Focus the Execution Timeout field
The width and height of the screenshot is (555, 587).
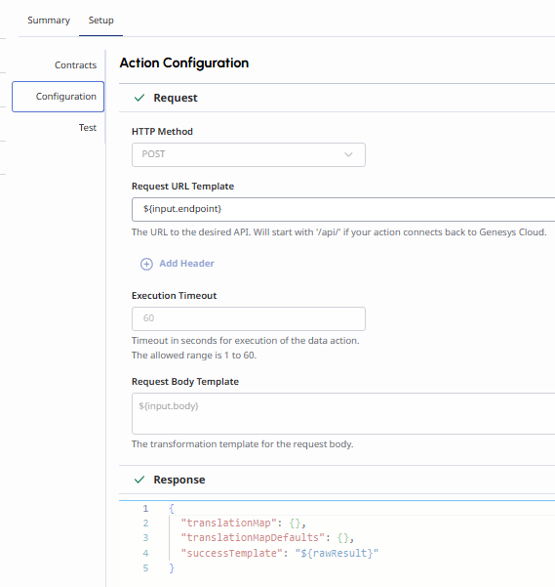[249, 318]
